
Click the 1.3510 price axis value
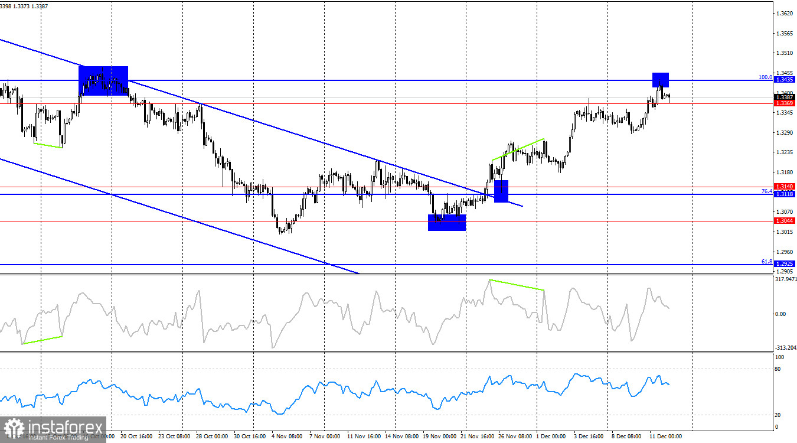point(785,53)
